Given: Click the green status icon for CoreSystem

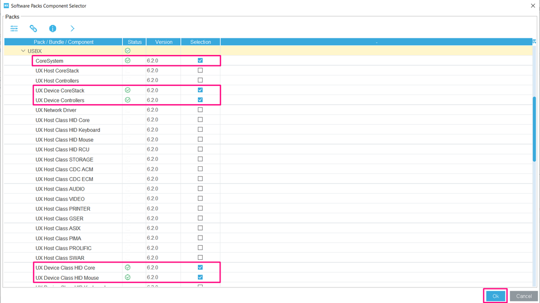Looking at the screenshot, I should click(x=128, y=60).
